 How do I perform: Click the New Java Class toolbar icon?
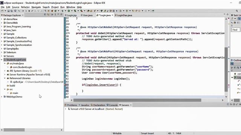pyautogui.click(x=55, y=11)
